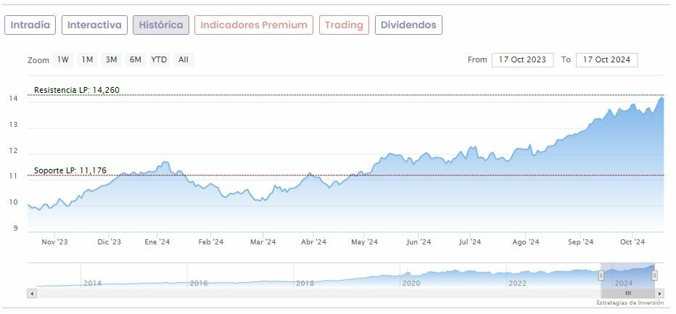The width and height of the screenshot is (676, 314).
Task: Select the Histórica tab
Action: coord(161,25)
